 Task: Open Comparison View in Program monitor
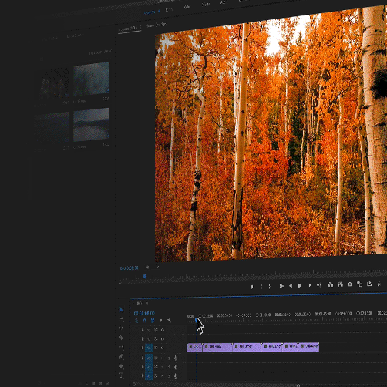click(359, 284)
